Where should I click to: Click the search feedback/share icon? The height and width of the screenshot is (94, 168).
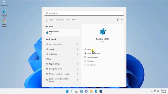pyautogui.click(x=118, y=20)
